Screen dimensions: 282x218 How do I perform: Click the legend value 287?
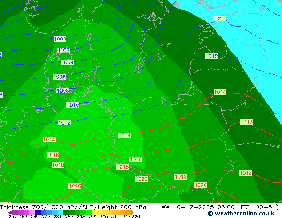[x=69, y=216]
